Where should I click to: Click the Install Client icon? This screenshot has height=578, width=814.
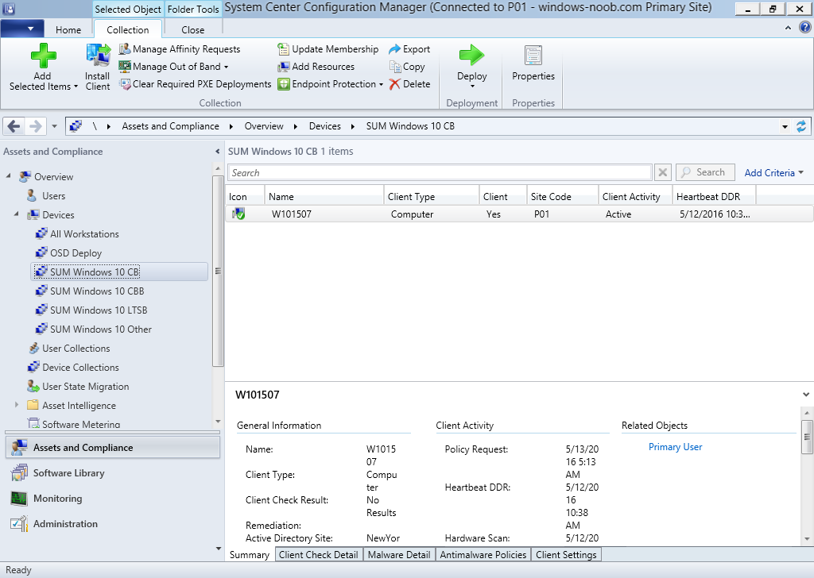98,56
